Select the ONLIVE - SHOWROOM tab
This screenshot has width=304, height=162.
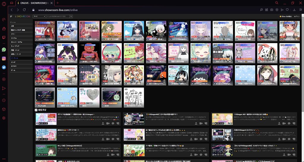point(34,3)
